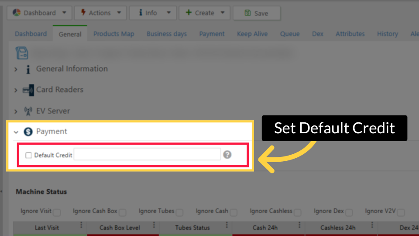Click the Card Readers icon
This screenshot has width=419, height=236.
[x=28, y=90]
